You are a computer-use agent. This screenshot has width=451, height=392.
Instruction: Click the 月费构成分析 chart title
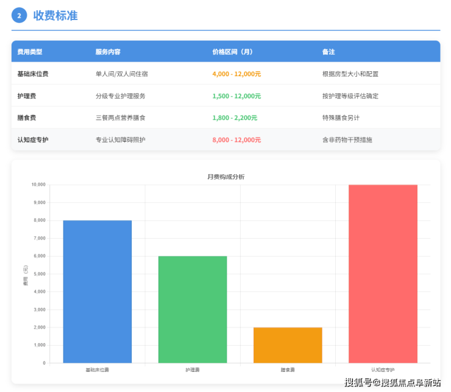click(225, 177)
